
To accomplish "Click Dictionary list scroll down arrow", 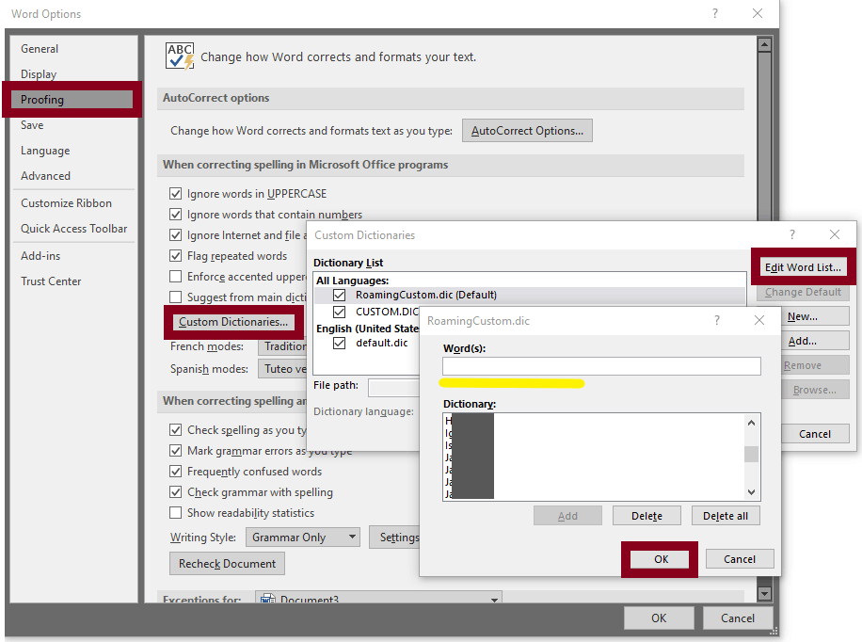I will (752, 491).
